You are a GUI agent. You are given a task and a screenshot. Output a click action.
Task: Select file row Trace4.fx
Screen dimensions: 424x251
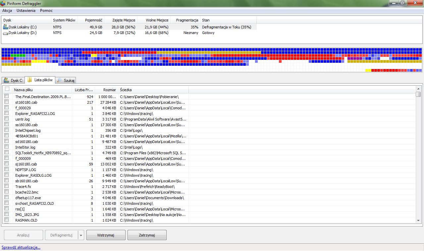[x=96, y=187]
